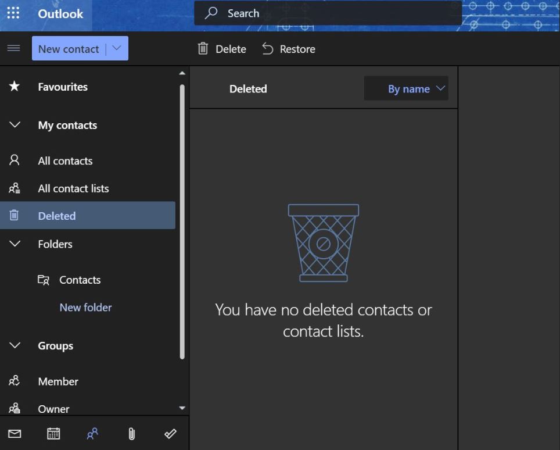560x450 pixels.
Task: Click the Restore button label
Action: [297, 49]
